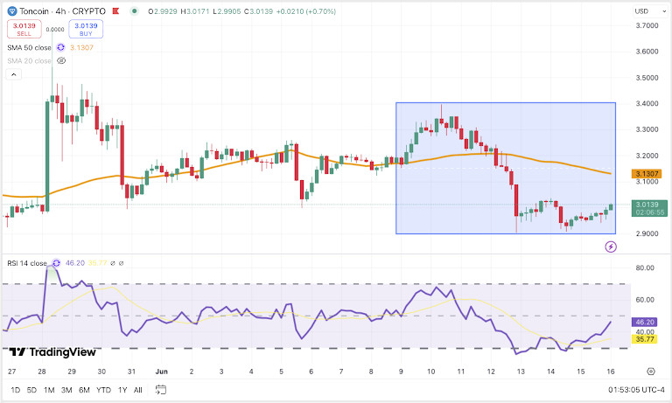Click the green market status dot
Screen dimensions: 672x403
tap(132, 10)
